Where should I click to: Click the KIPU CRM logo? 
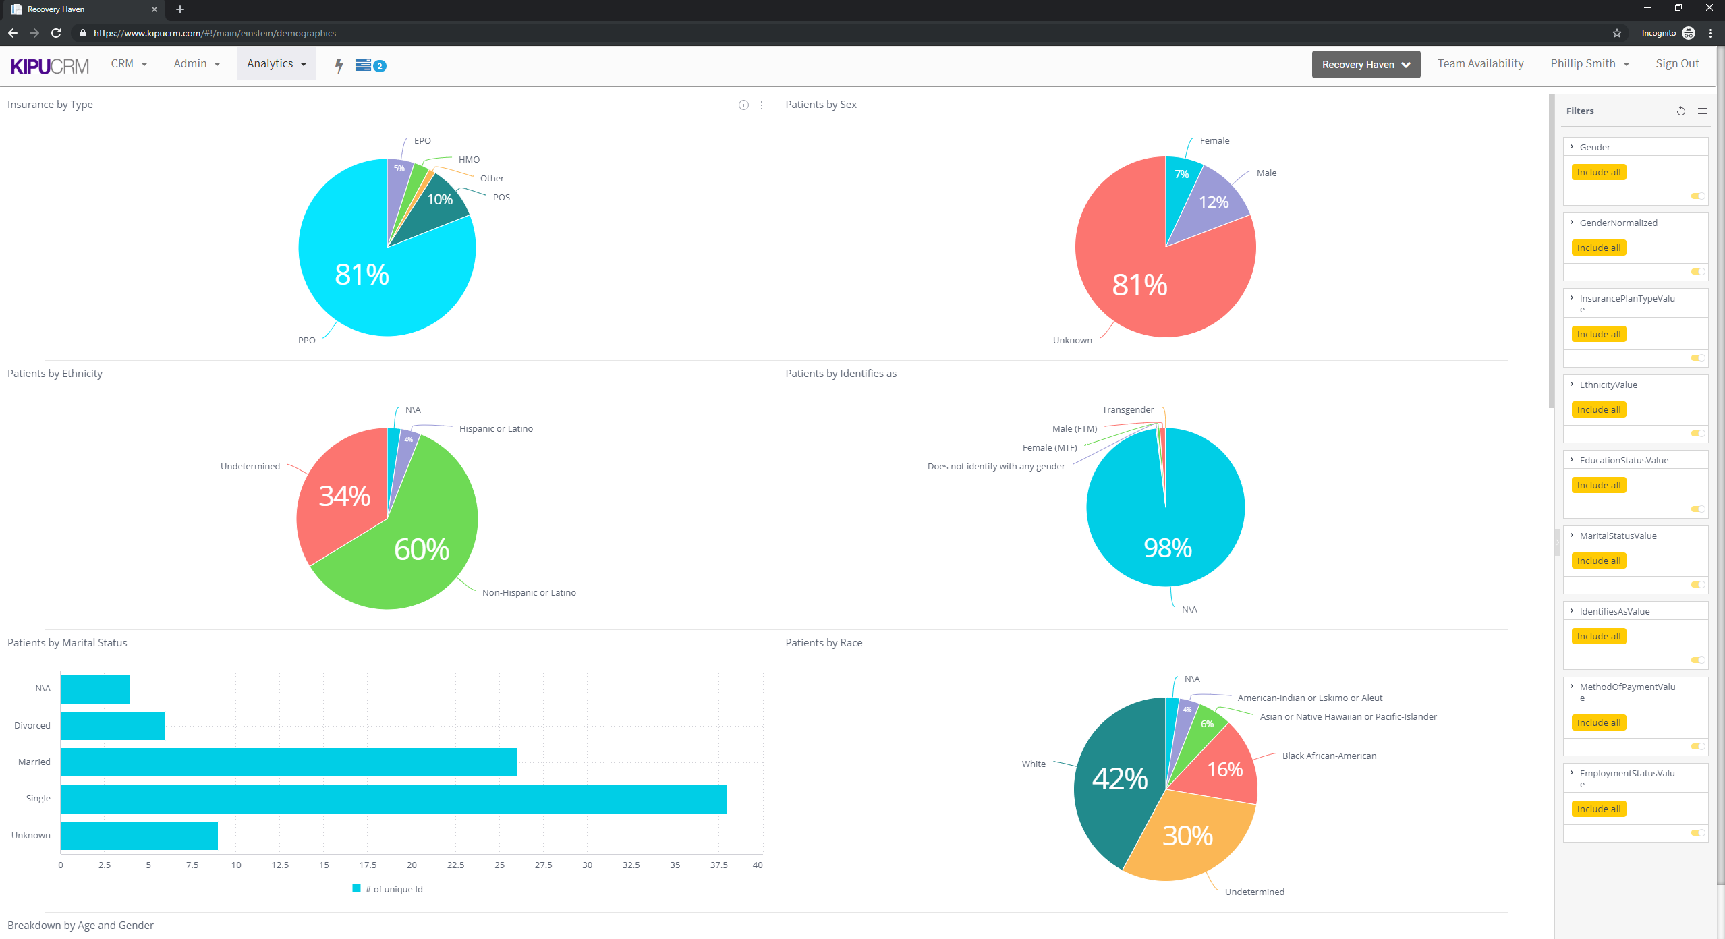49,66
